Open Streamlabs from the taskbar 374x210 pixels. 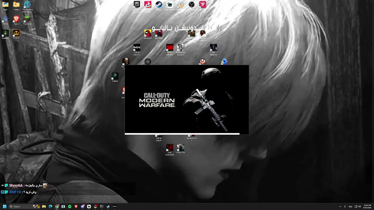(89, 206)
